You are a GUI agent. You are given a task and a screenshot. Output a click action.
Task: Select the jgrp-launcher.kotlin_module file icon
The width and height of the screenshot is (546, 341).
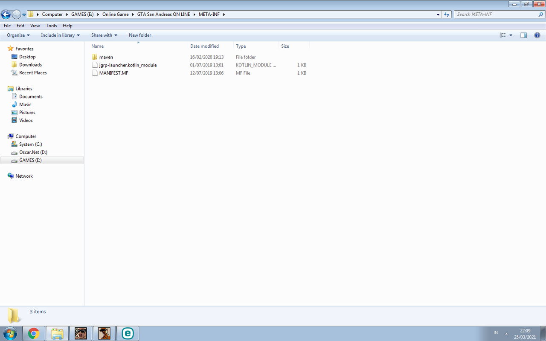tap(95, 65)
